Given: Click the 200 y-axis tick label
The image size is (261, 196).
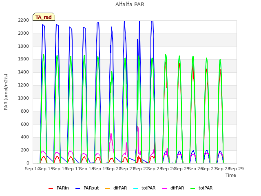Looking at the screenshot, I should pos(25,150).
